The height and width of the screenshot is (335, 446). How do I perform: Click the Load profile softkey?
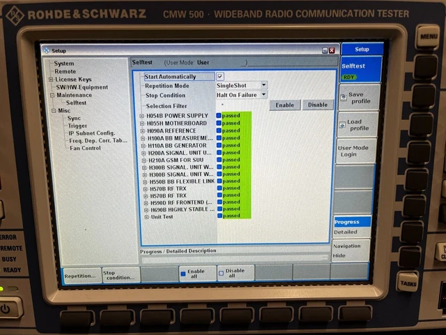358,125
